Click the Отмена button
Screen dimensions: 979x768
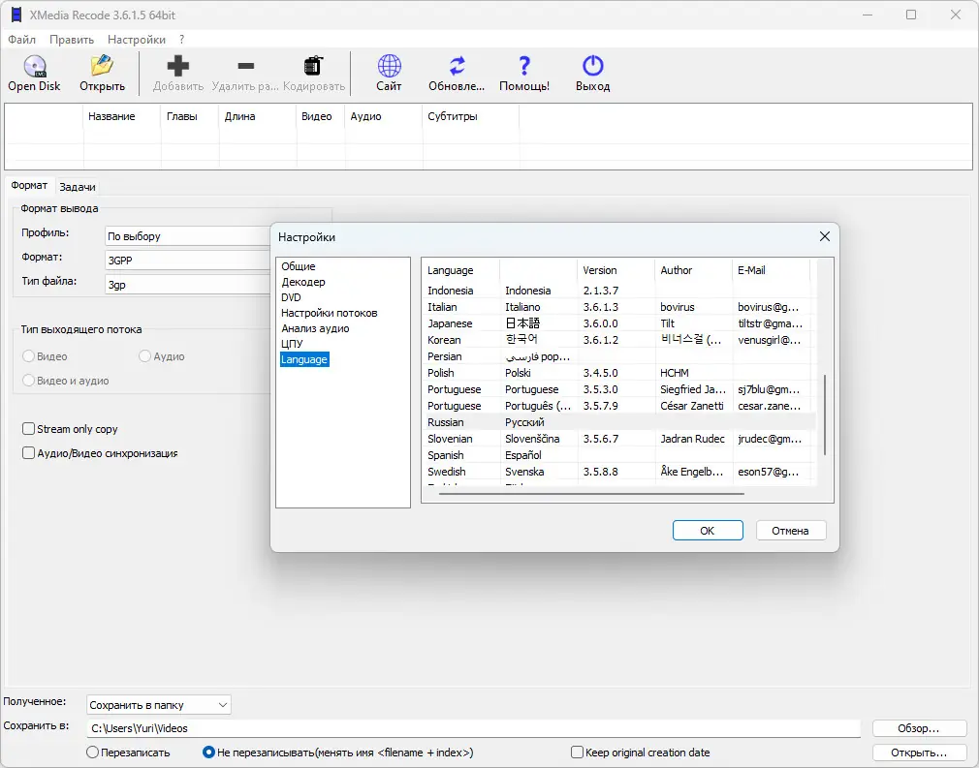click(x=790, y=531)
